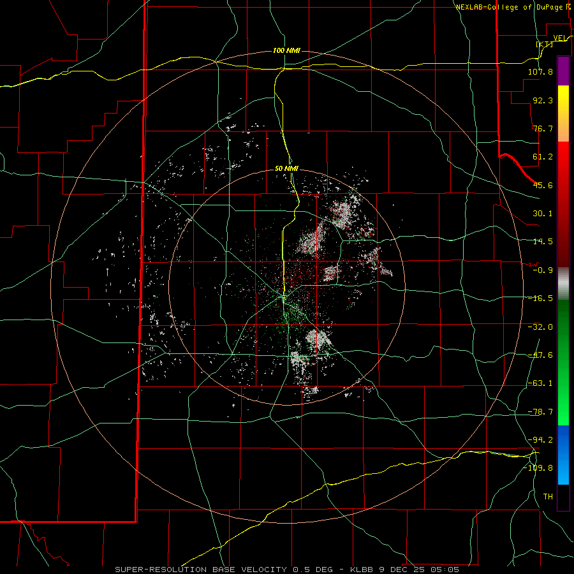Click the -94.2 legend value
Image resolution: width=574 pixels, height=574 pixels.
(540, 439)
